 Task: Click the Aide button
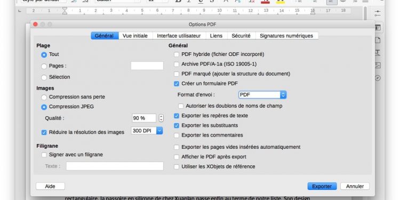[50, 187]
